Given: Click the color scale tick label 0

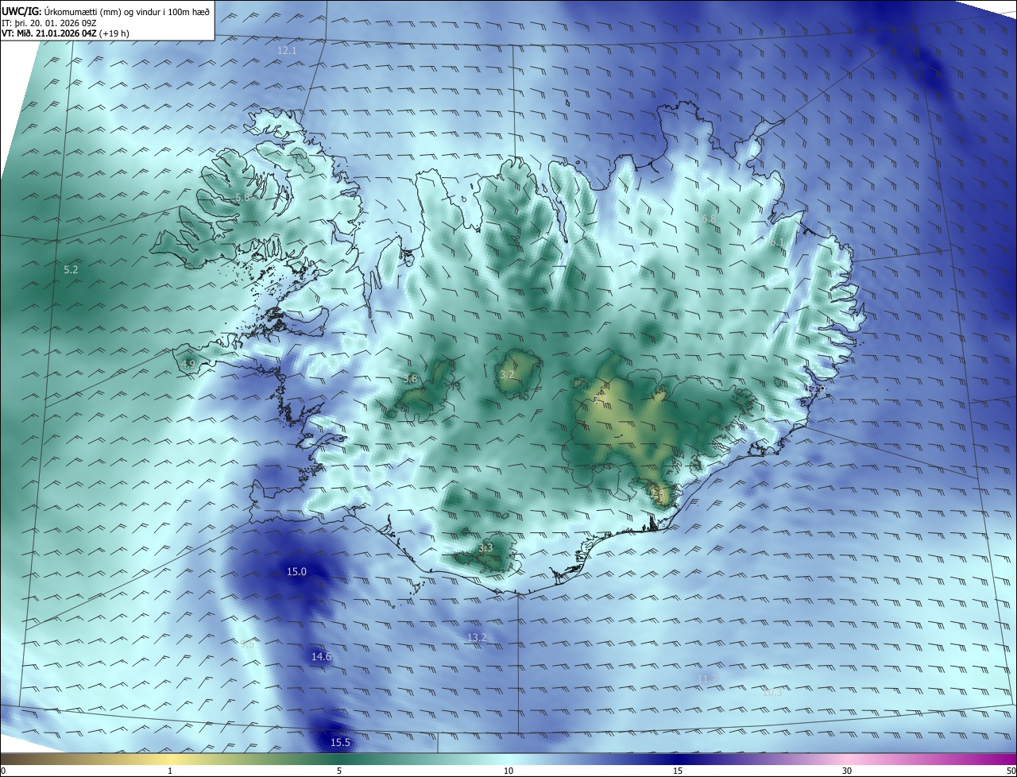Looking at the screenshot, I should point(3,771).
